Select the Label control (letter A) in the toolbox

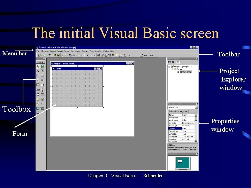pyautogui.click(x=38, y=71)
